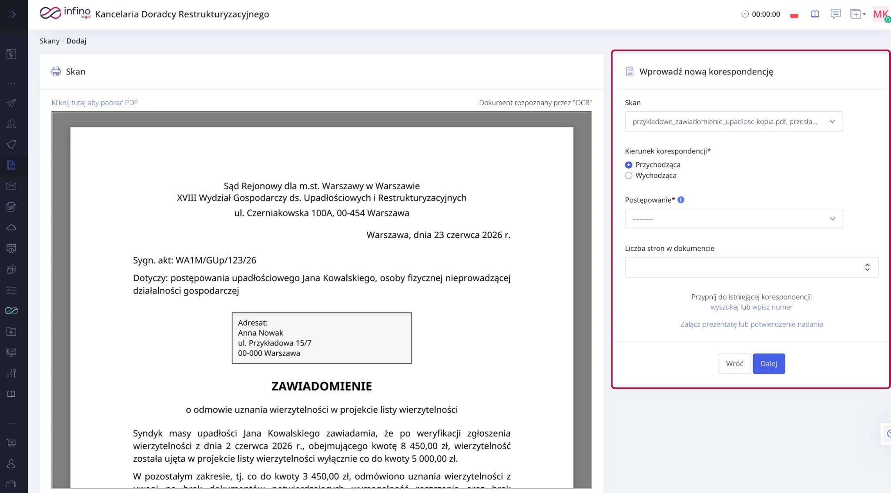Open the notepad with pencil sidebar icon
891x493 pixels.
click(x=11, y=207)
